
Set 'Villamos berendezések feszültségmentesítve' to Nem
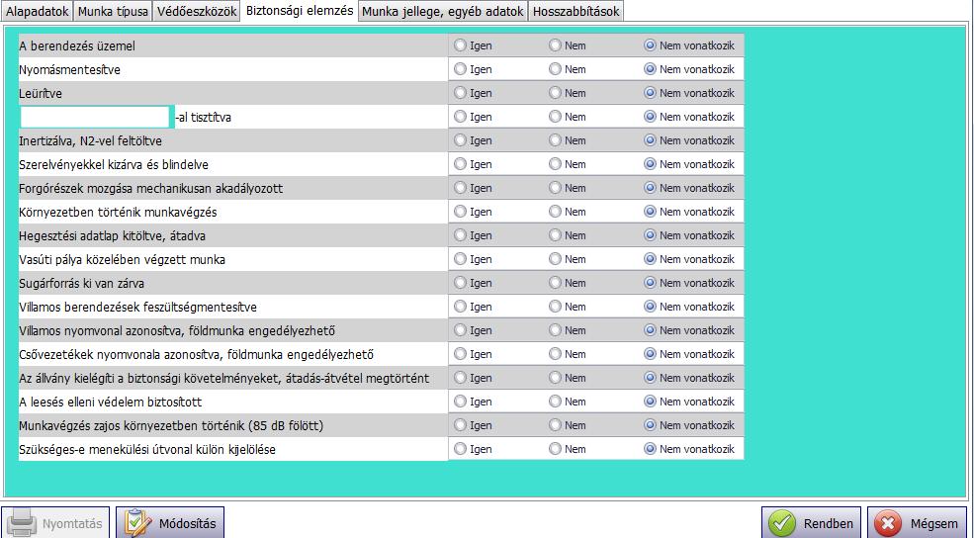click(x=568, y=307)
